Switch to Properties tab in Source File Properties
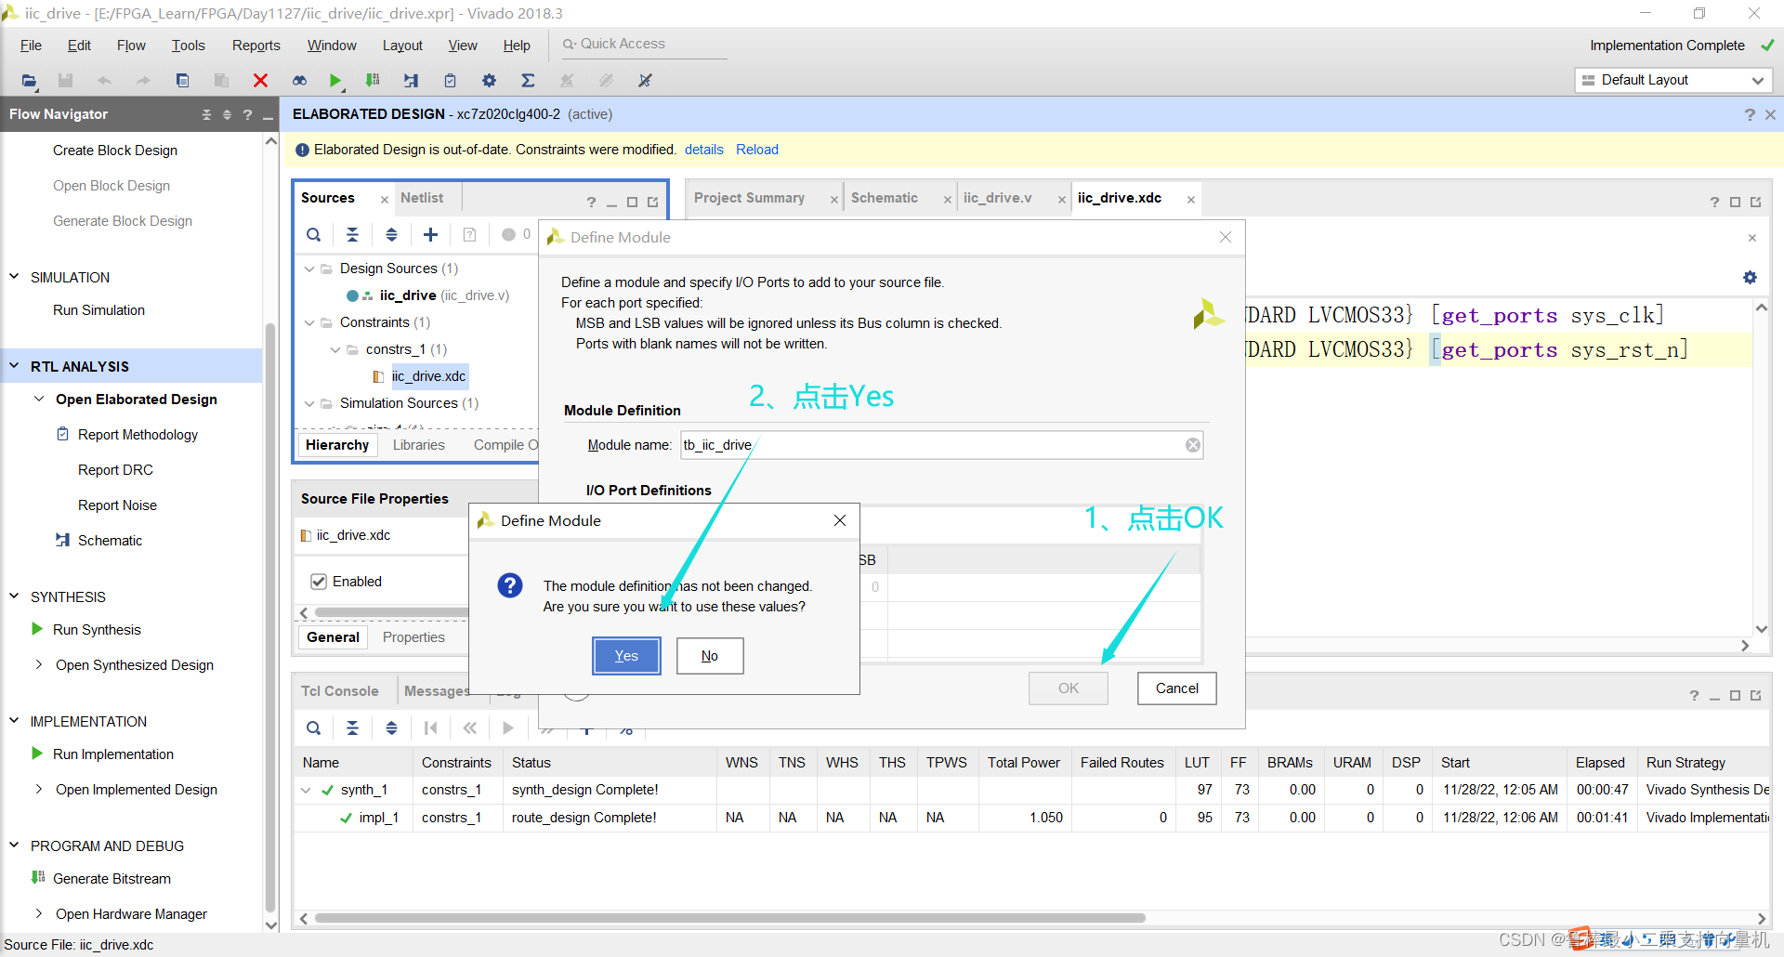Screen dimensions: 1784x957 (413, 637)
